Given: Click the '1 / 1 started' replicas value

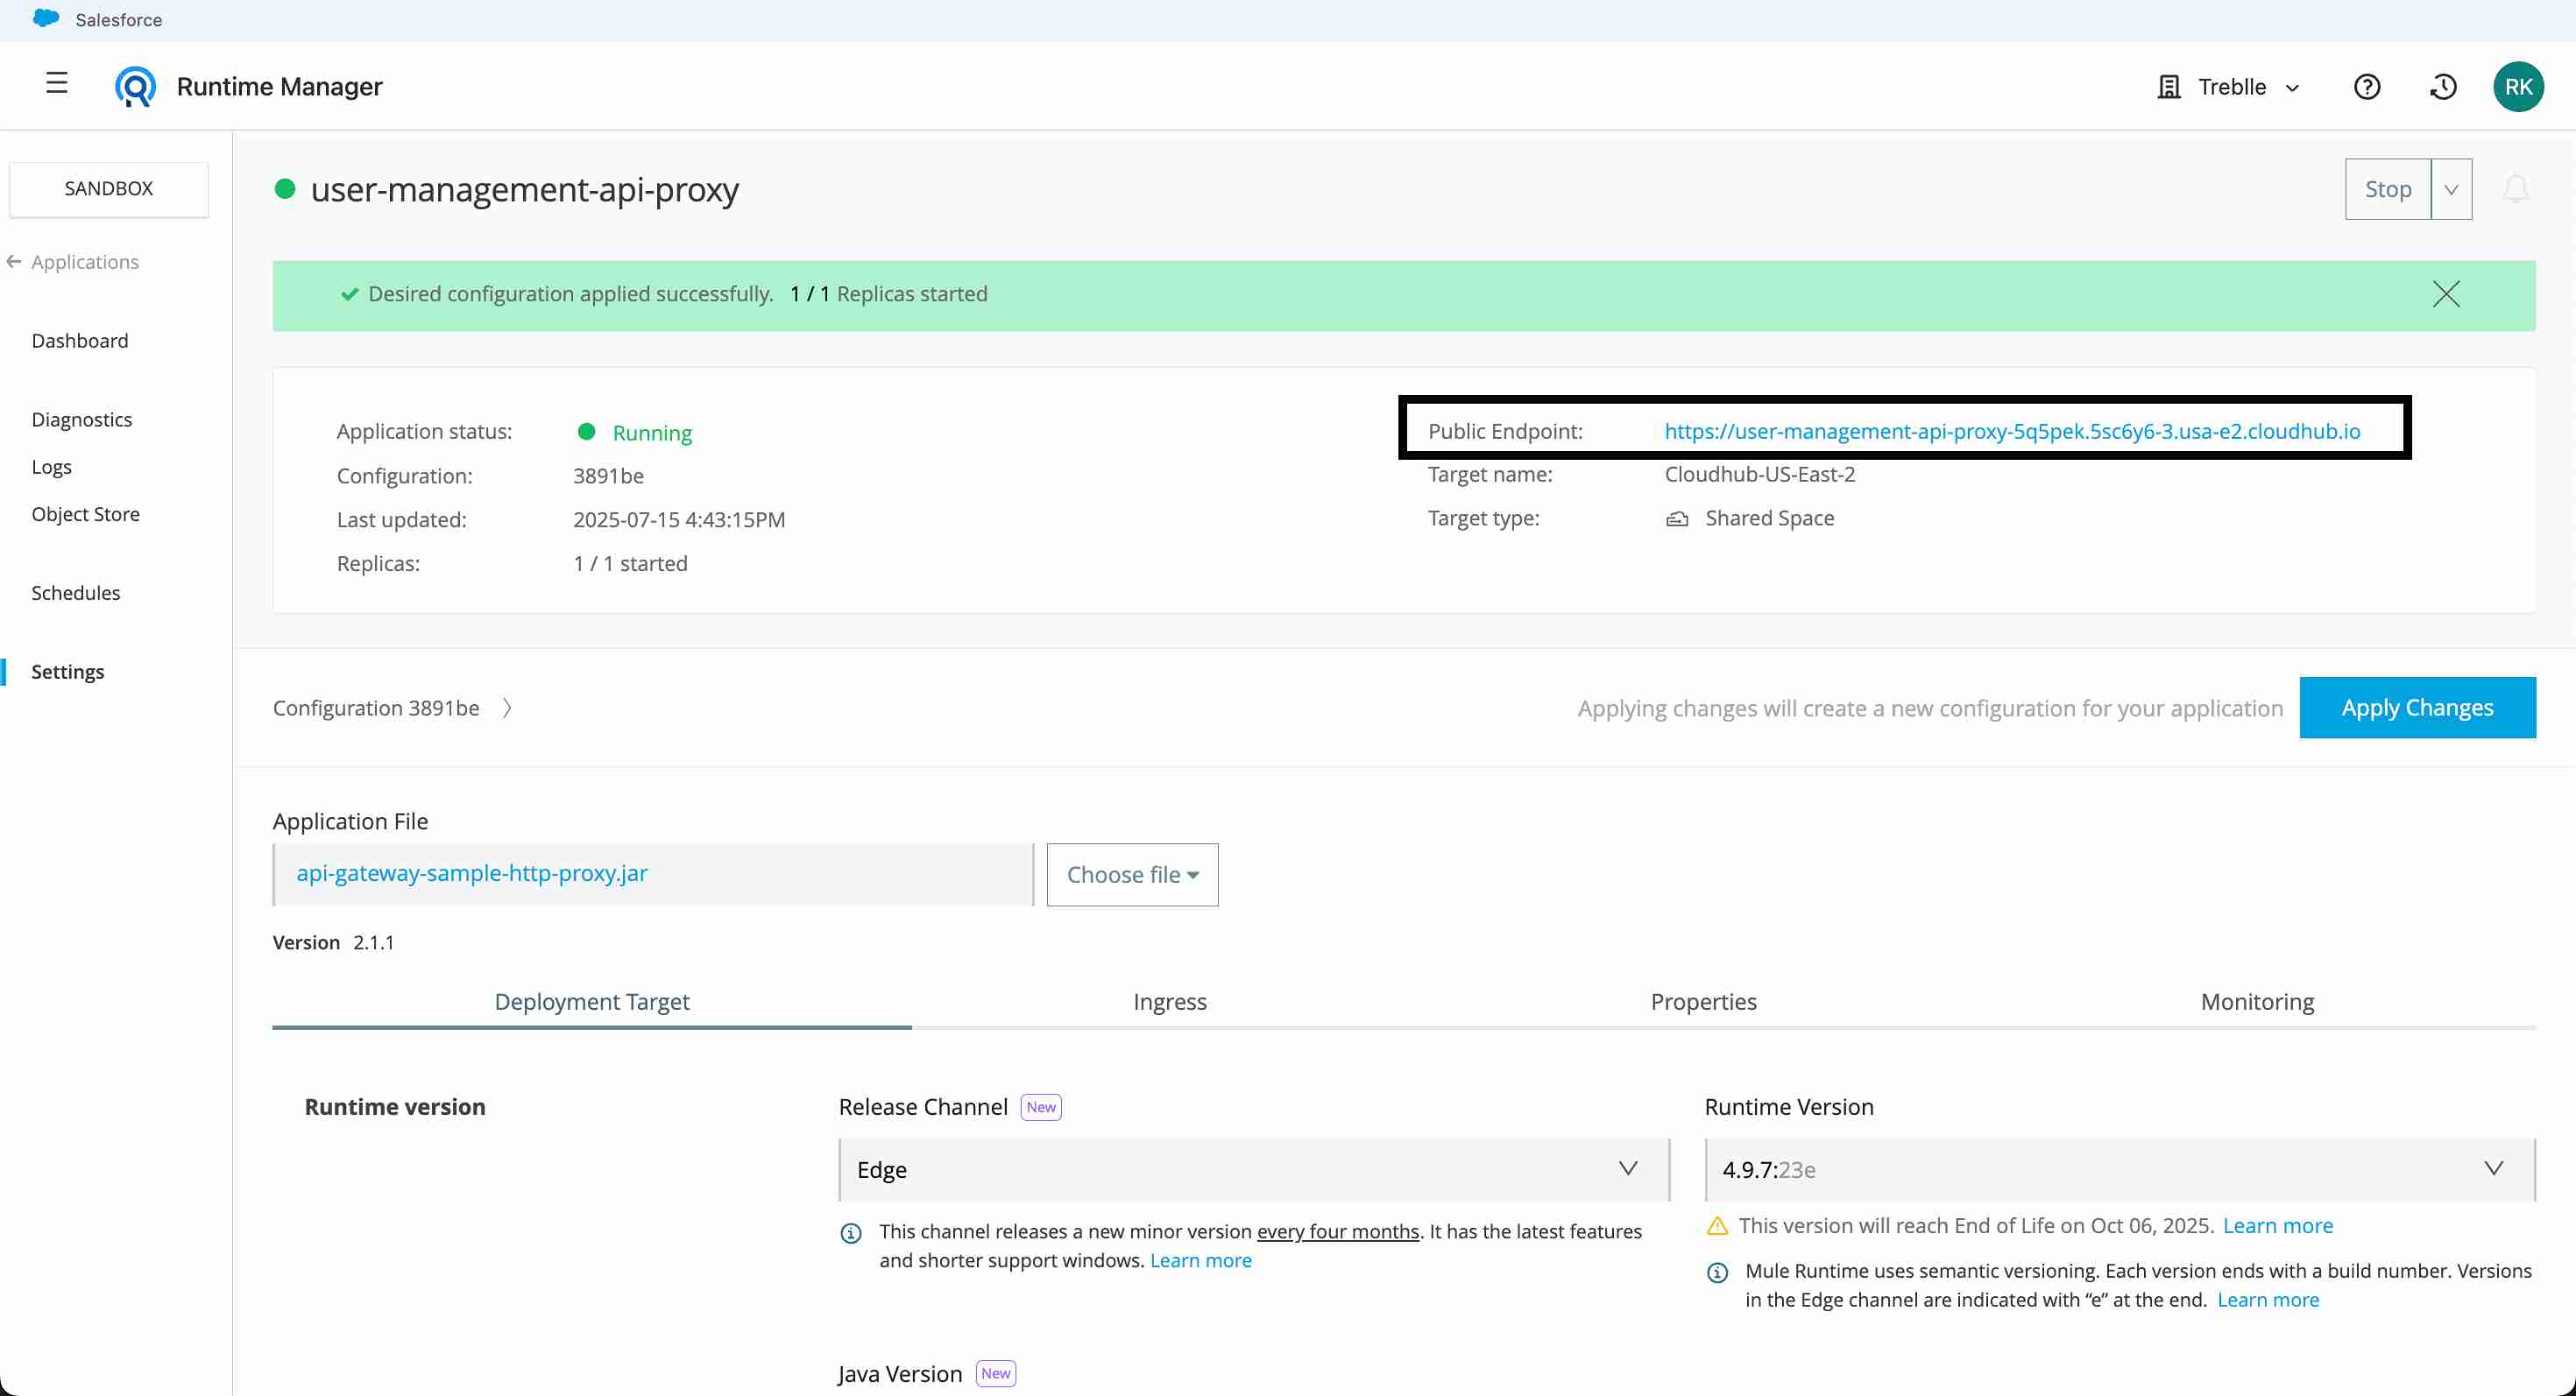Looking at the screenshot, I should 630,564.
